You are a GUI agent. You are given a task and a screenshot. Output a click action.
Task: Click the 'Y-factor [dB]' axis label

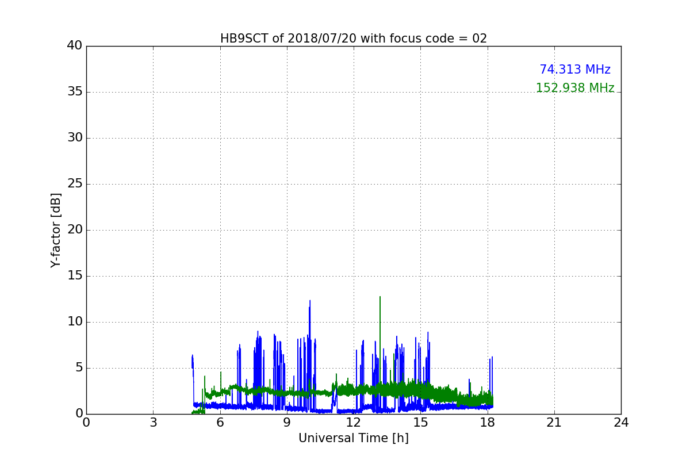click(56, 230)
